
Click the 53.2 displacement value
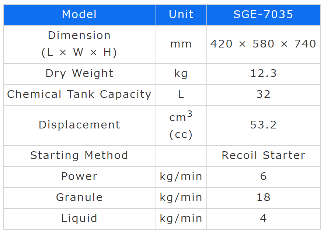click(263, 125)
